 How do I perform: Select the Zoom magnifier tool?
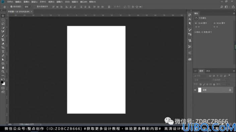(x=3, y=71)
